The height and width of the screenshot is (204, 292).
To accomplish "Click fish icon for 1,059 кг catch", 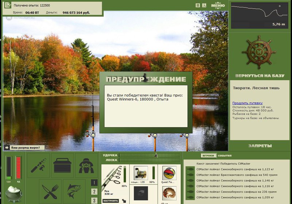I will tap(190, 197).
